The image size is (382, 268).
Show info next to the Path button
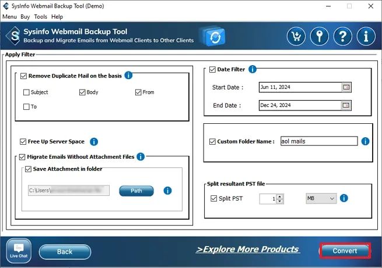[167, 191]
